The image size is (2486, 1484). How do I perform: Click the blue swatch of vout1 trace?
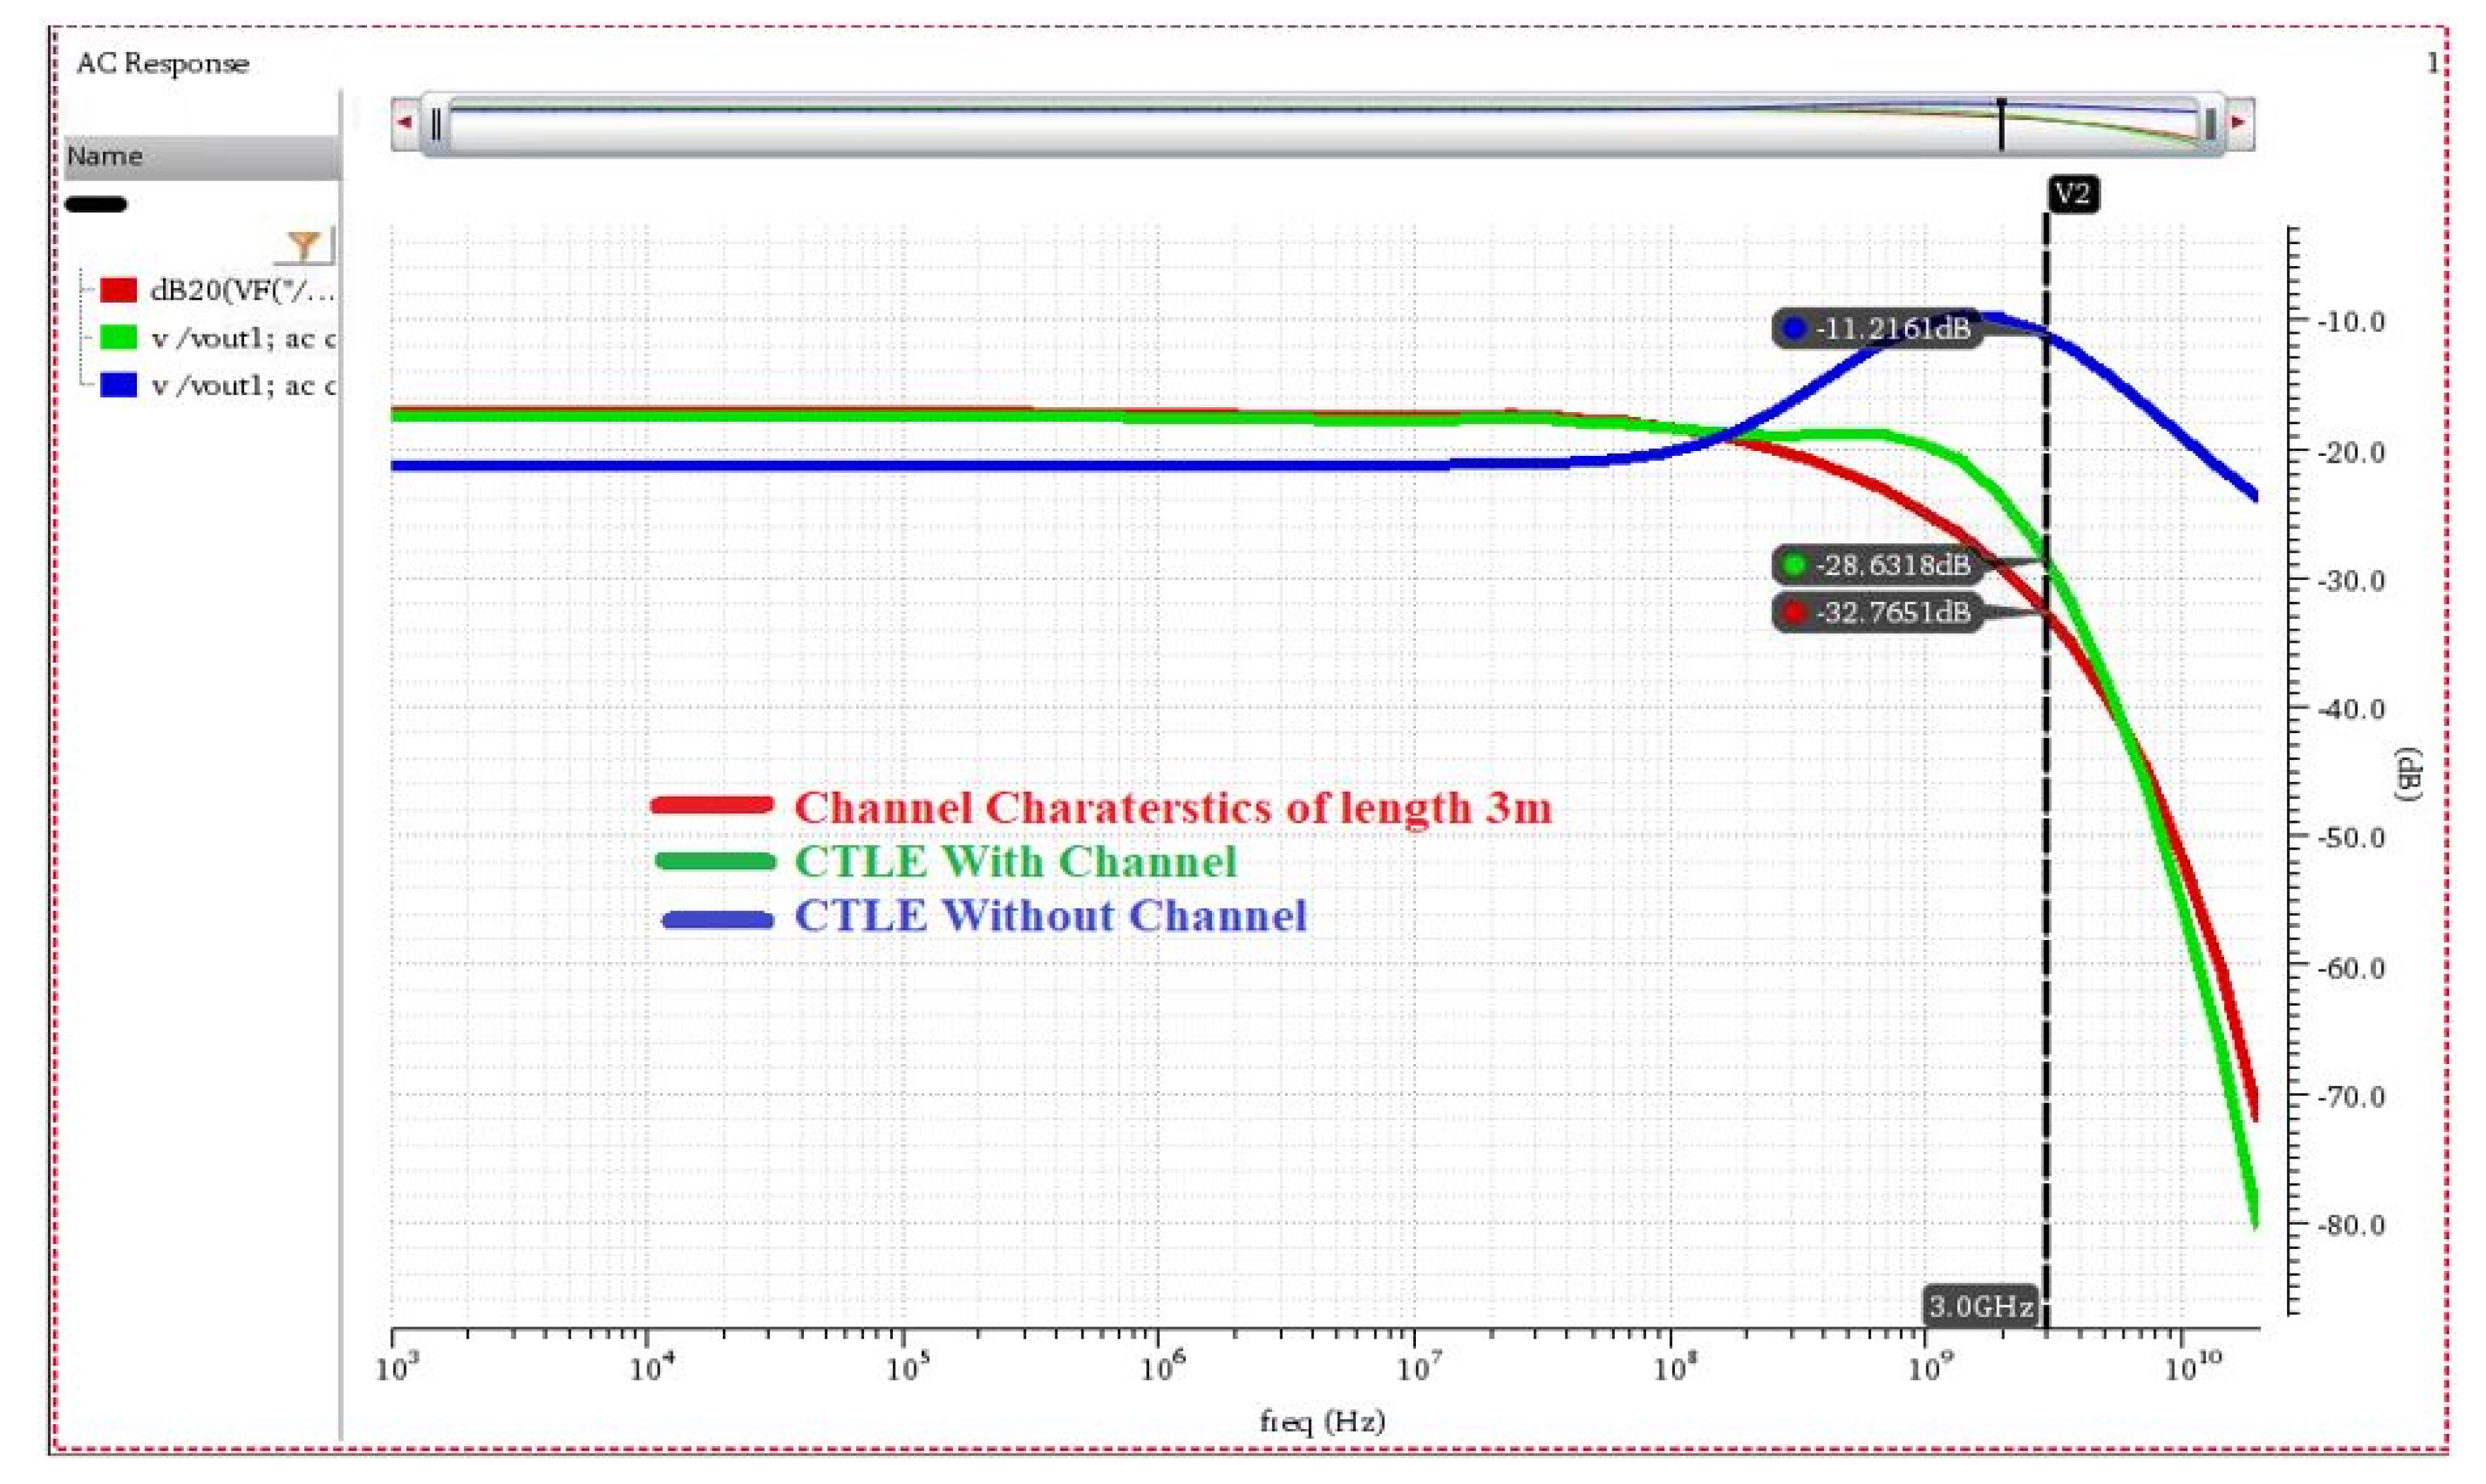click(x=118, y=385)
